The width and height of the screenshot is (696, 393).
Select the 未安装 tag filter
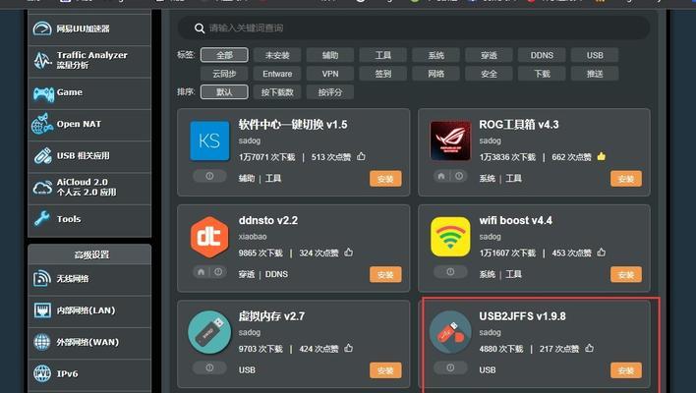click(x=277, y=55)
